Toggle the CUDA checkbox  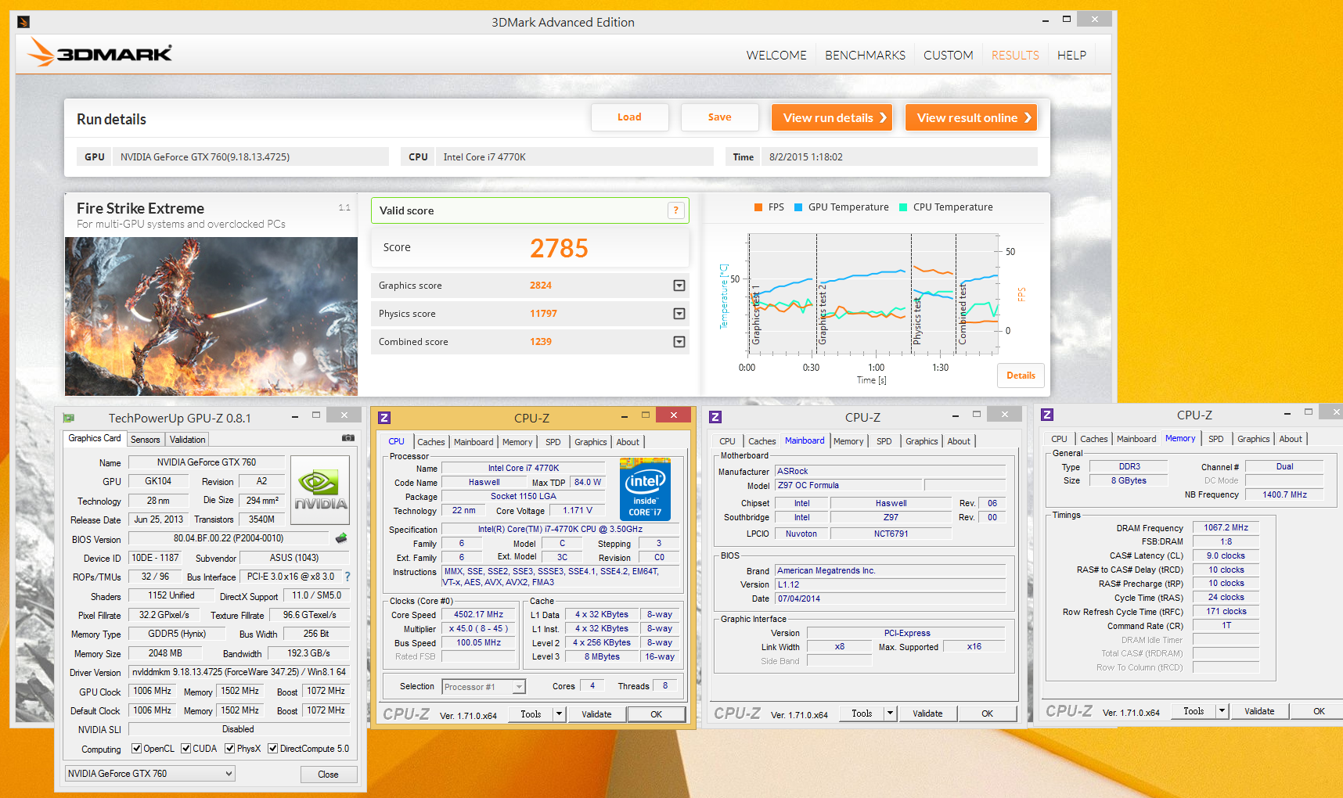(x=186, y=749)
